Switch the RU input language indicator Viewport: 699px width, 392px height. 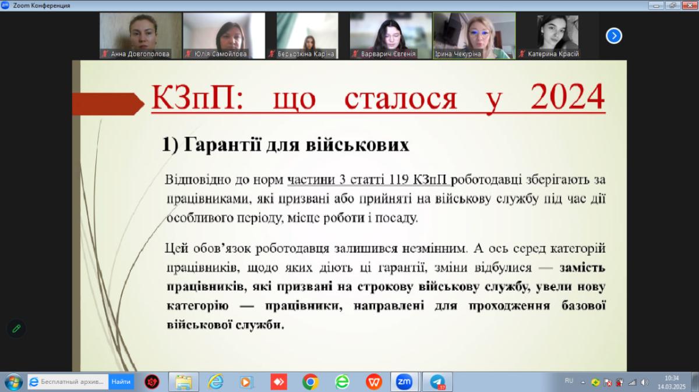pos(569,380)
